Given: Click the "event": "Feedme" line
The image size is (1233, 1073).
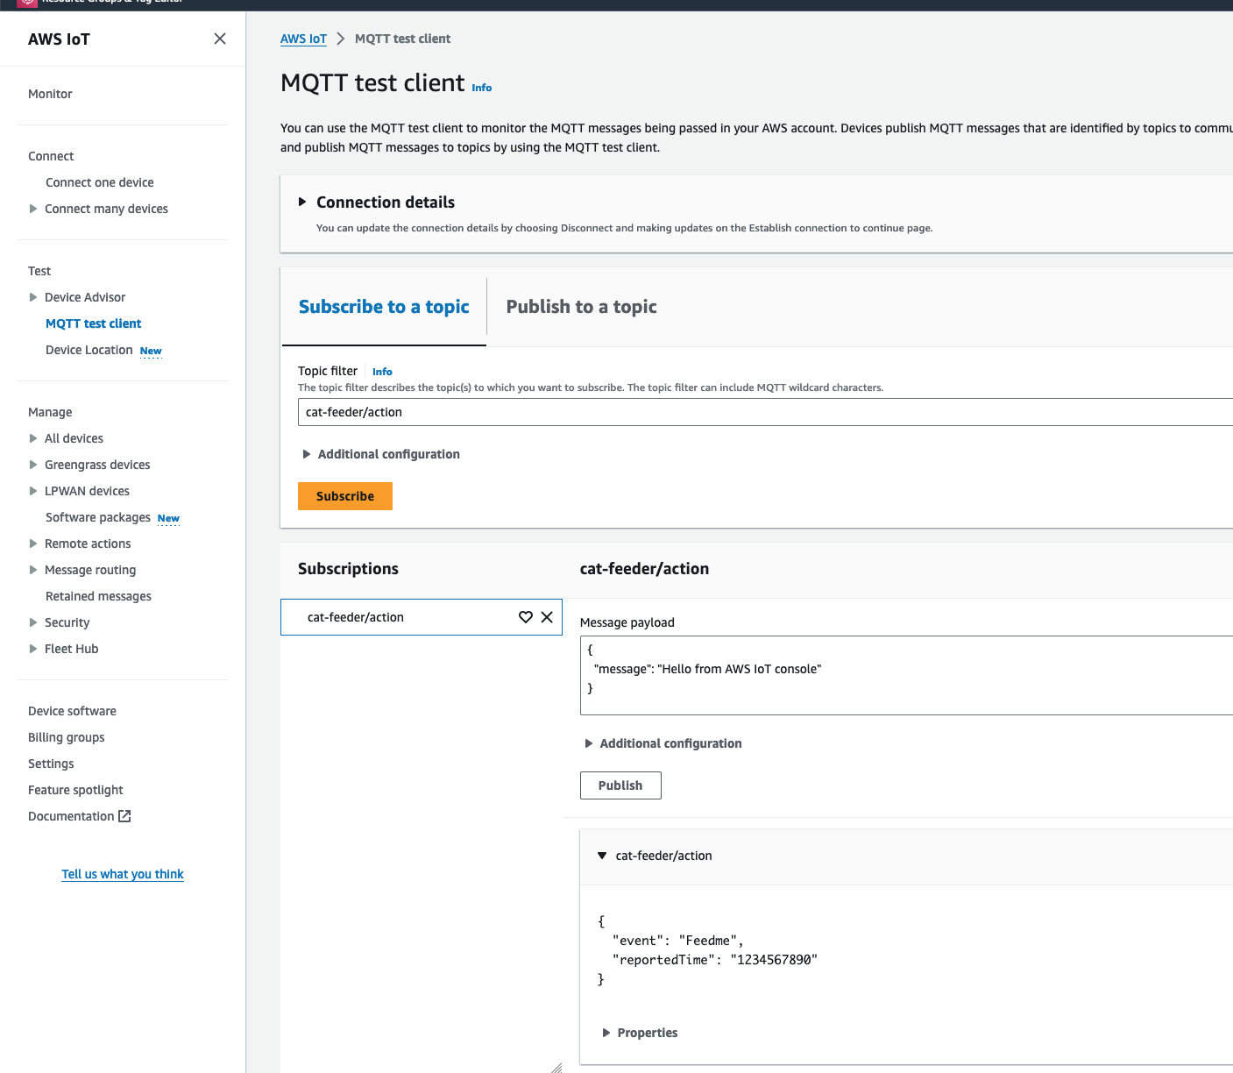Looking at the screenshot, I should (678, 941).
